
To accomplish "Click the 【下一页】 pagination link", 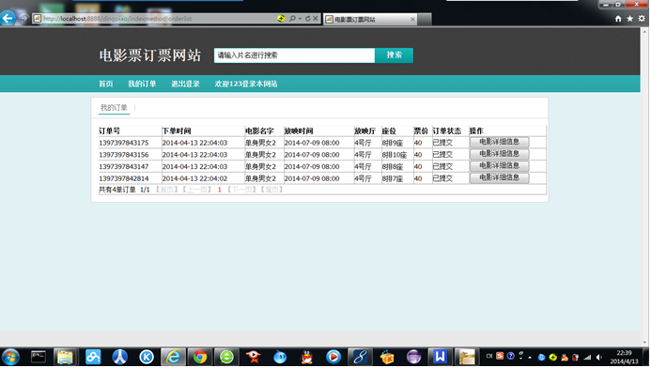I will [x=241, y=190].
